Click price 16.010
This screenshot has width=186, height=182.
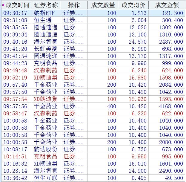pyautogui.click(x=138, y=163)
